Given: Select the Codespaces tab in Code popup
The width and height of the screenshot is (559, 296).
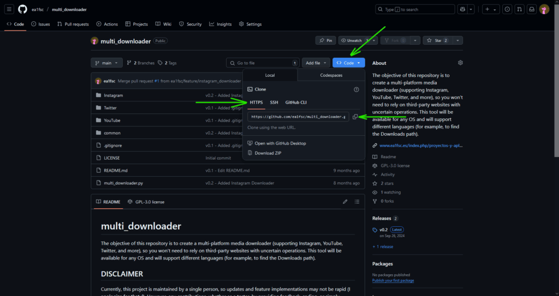Looking at the screenshot, I should click(x=331, y=75).
